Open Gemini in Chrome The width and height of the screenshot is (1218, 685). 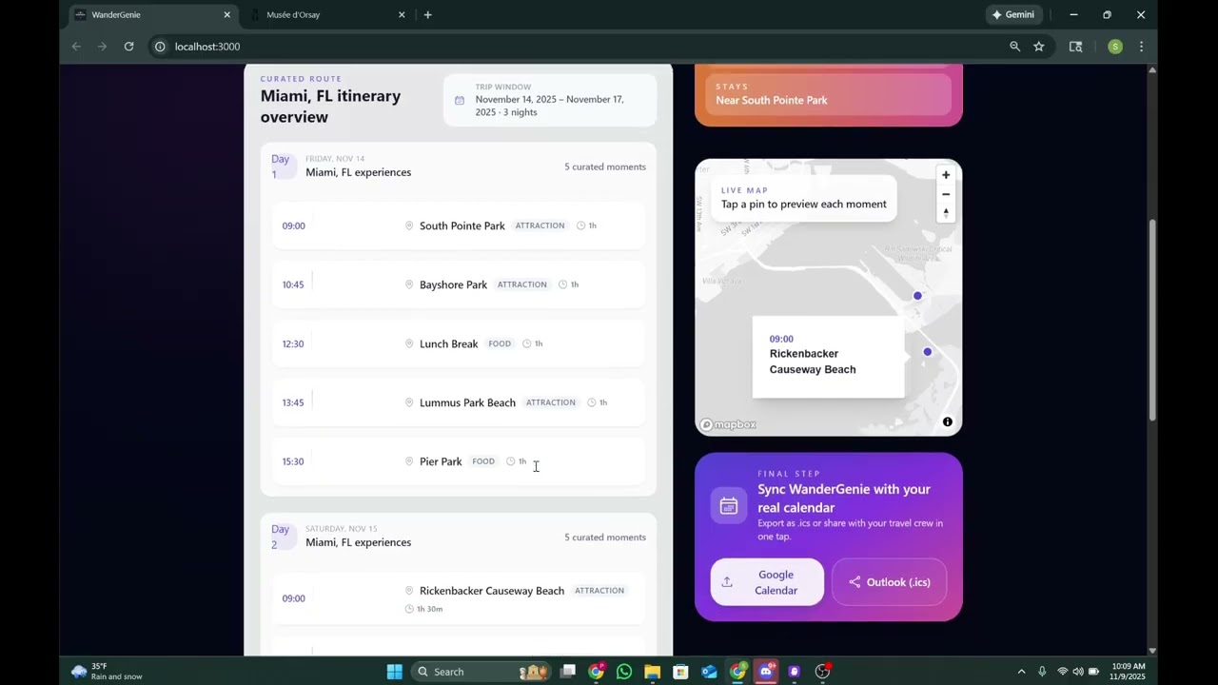click(1014, 15)
